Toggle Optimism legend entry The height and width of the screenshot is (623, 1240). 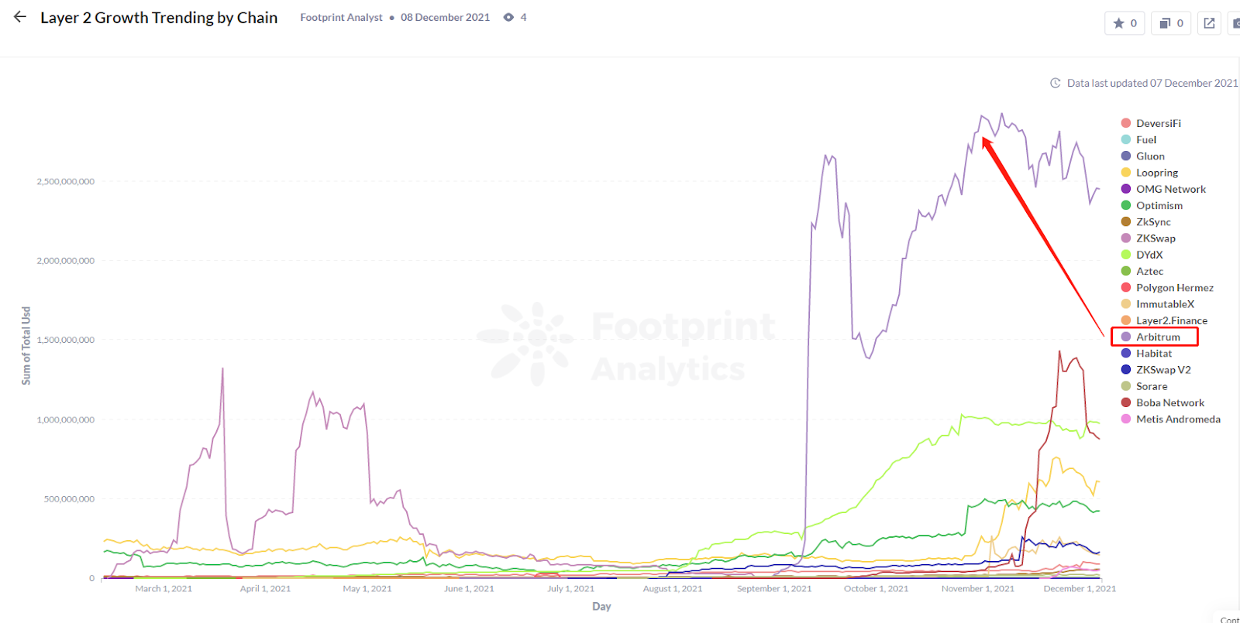[1159, 205]
